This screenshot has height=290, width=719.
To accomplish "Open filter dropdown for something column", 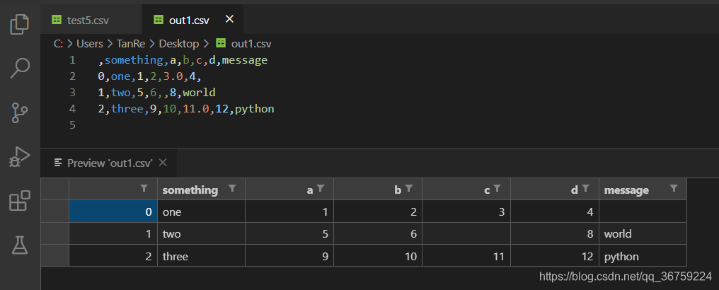I will click(232, 189).
